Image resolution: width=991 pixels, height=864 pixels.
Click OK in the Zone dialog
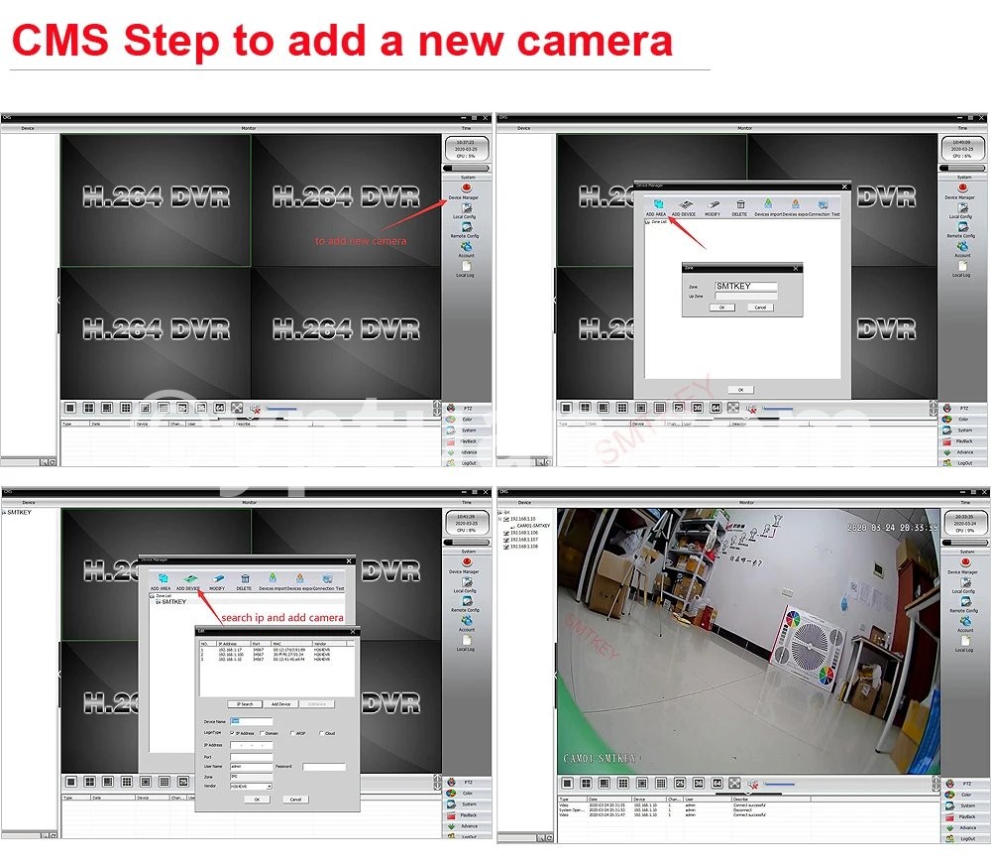click(x=721, y=308)
